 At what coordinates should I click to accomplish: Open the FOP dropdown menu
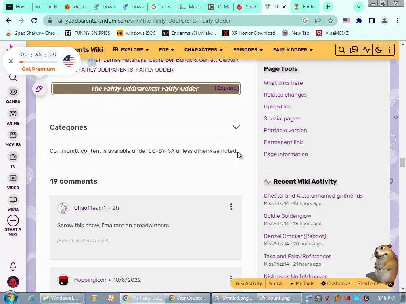[x=167, y=50]
